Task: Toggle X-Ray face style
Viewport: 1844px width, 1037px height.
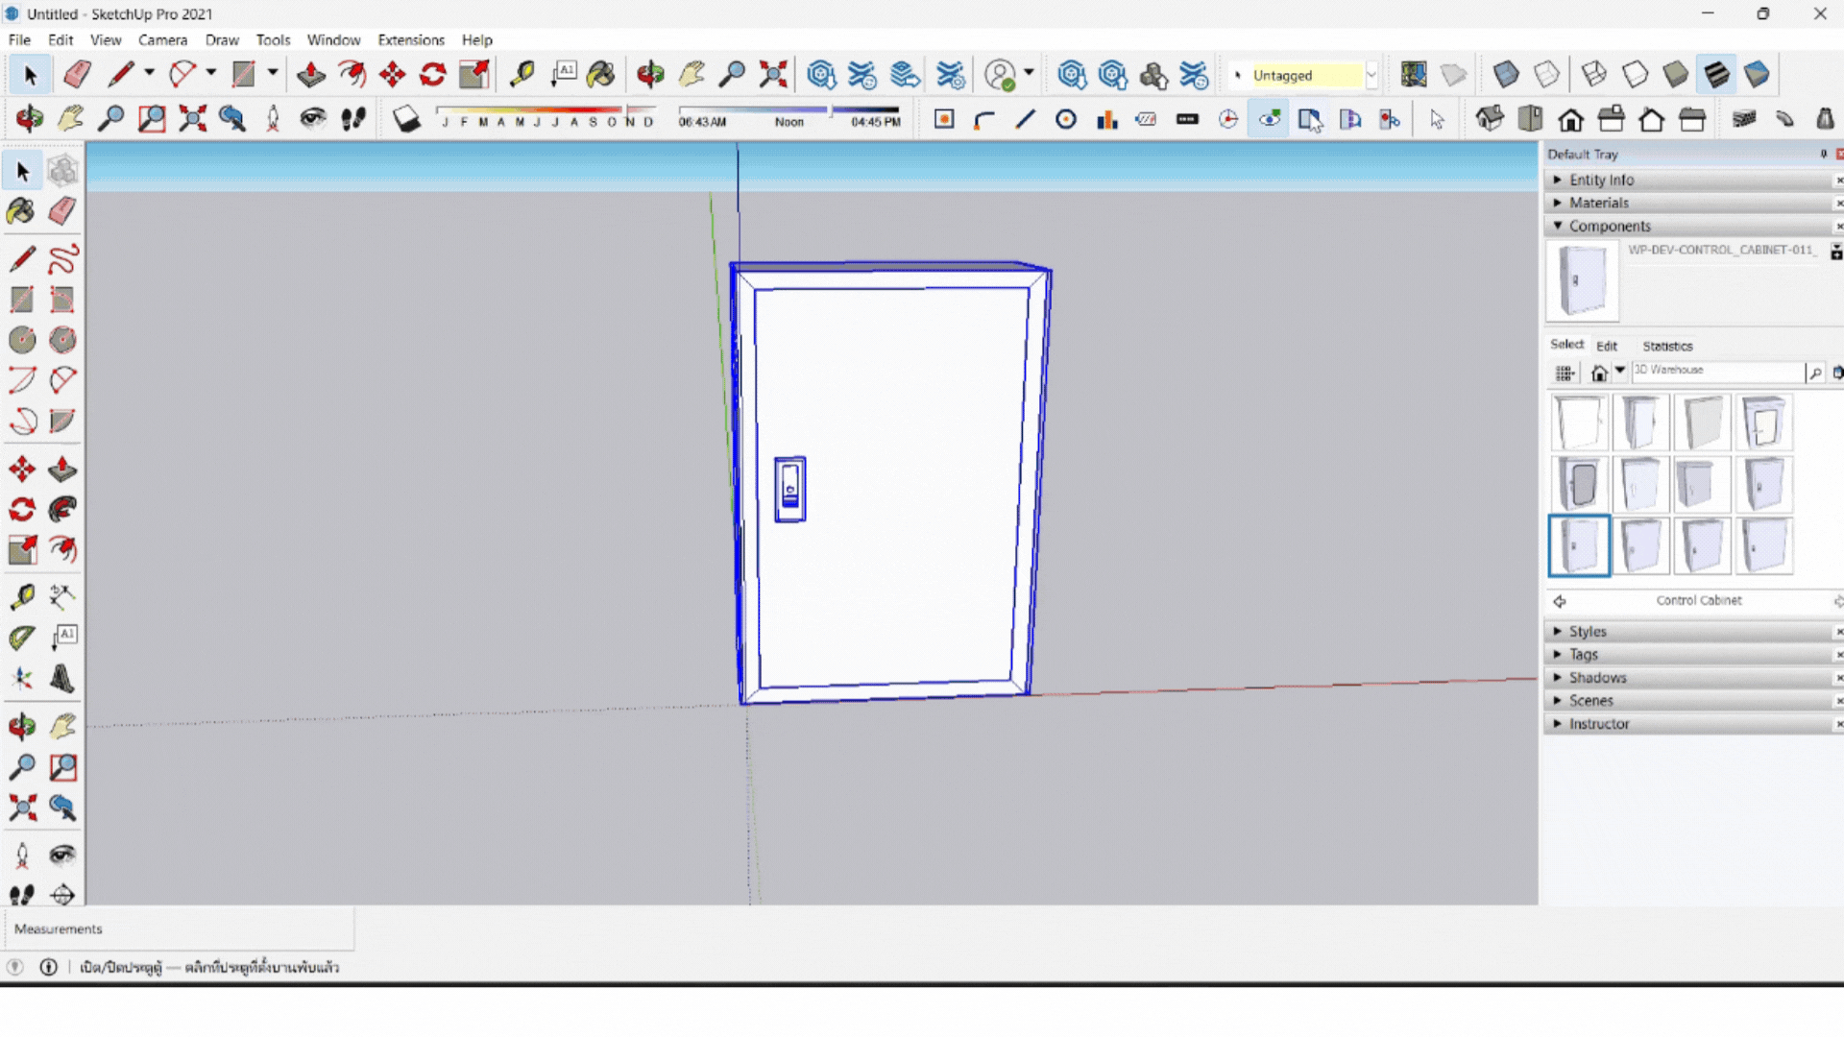Action: [1506, 74]
